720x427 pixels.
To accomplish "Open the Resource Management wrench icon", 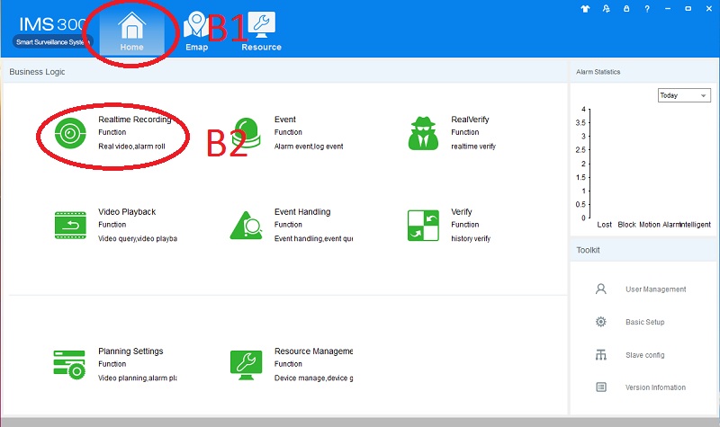I will click(x=246, y=365).
